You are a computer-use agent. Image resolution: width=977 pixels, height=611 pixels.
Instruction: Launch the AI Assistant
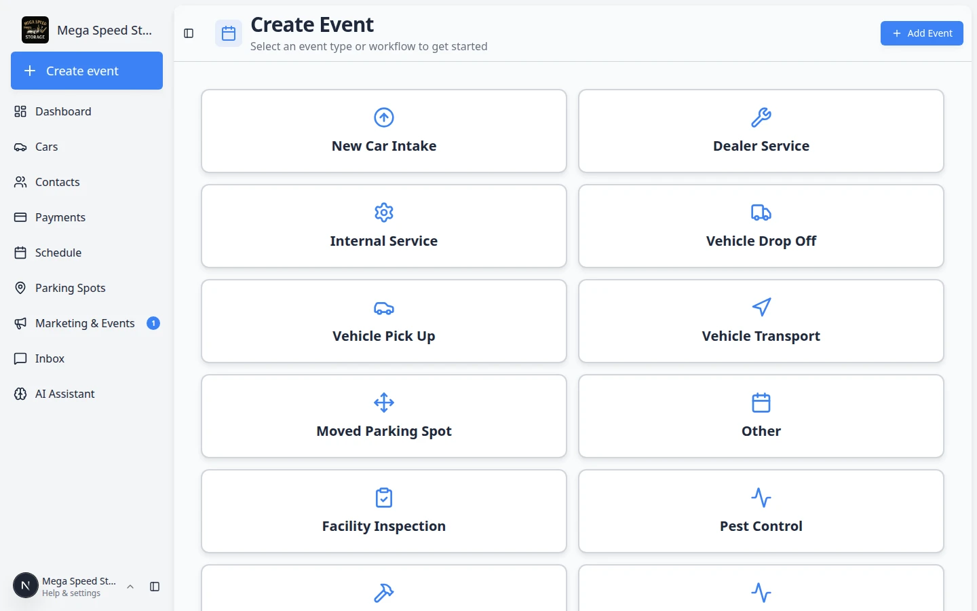coord(87,394)
